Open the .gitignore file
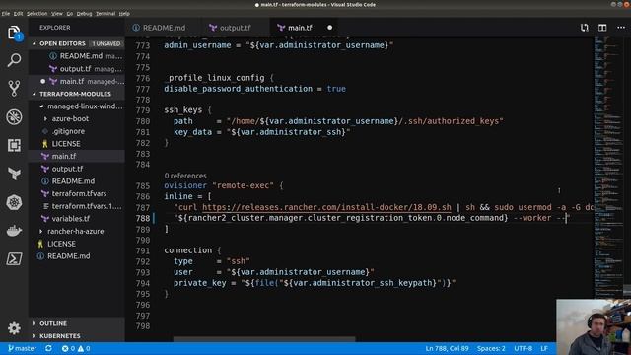The image size is (631, 355). [77, 131]
